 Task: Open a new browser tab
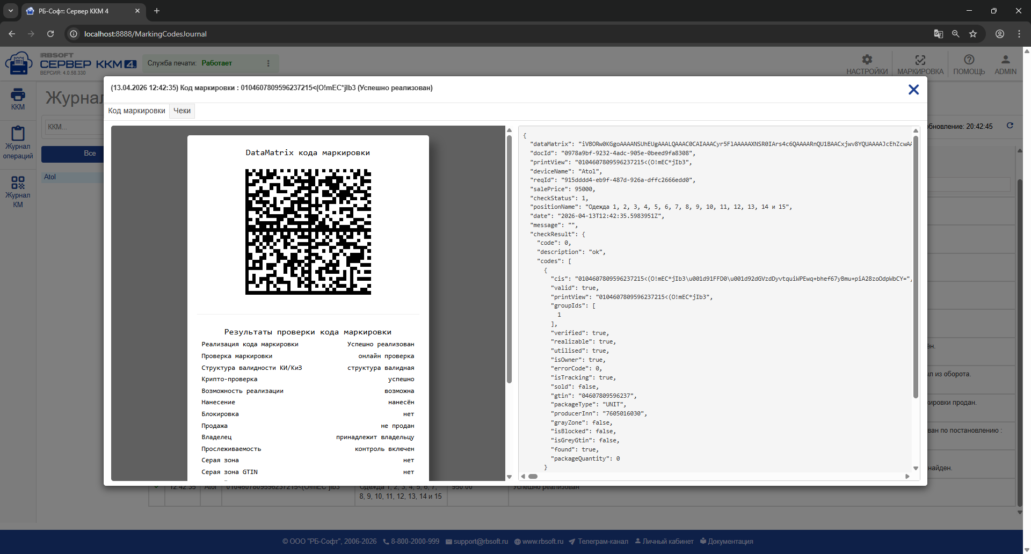157,11
